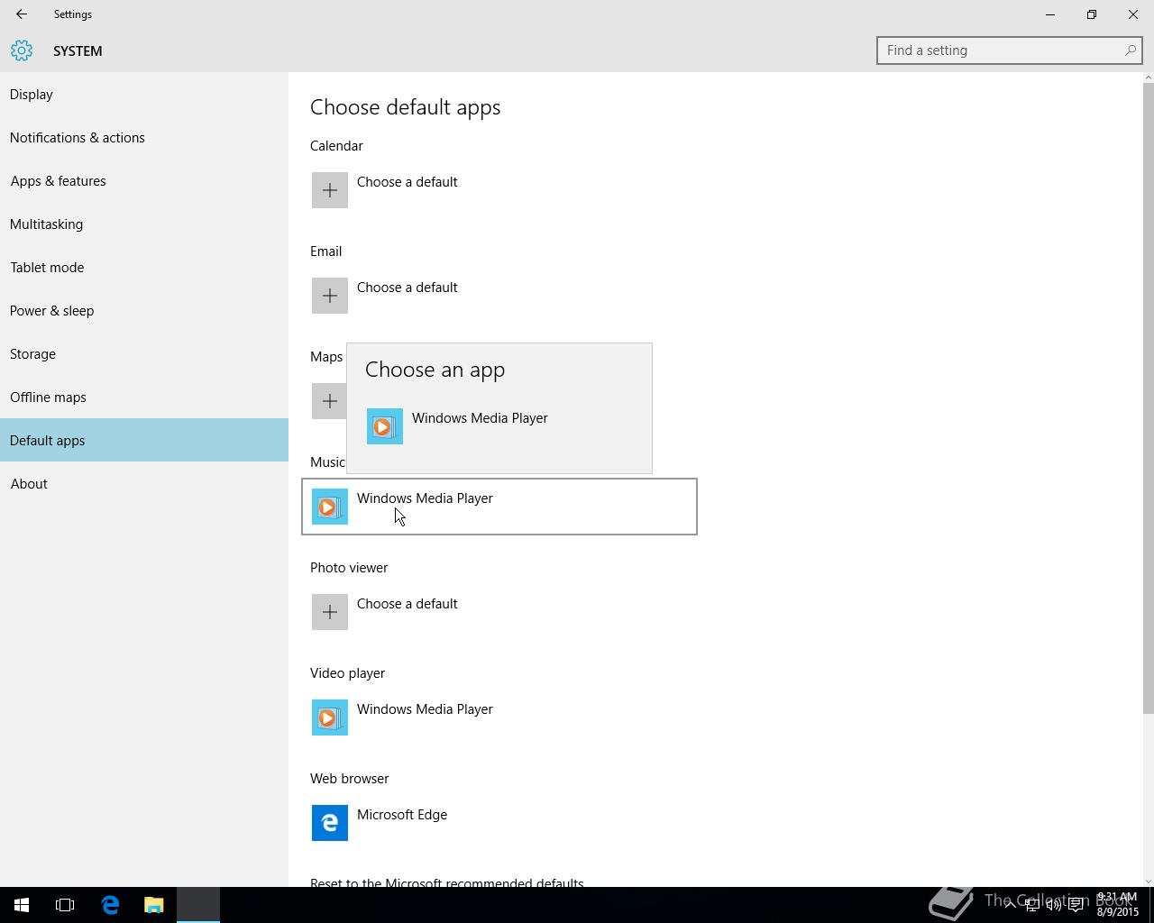Select Multitasking in sidebar
The width and height of the screenshot is (1154, 923).
pos(144,224)
